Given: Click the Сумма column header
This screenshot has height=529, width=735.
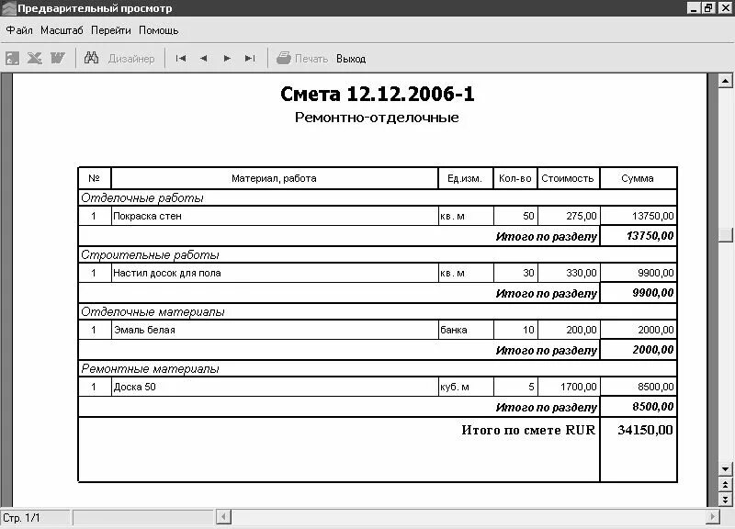Looking at the screenshot, I should pyautogui.click(x=638, y=178).
